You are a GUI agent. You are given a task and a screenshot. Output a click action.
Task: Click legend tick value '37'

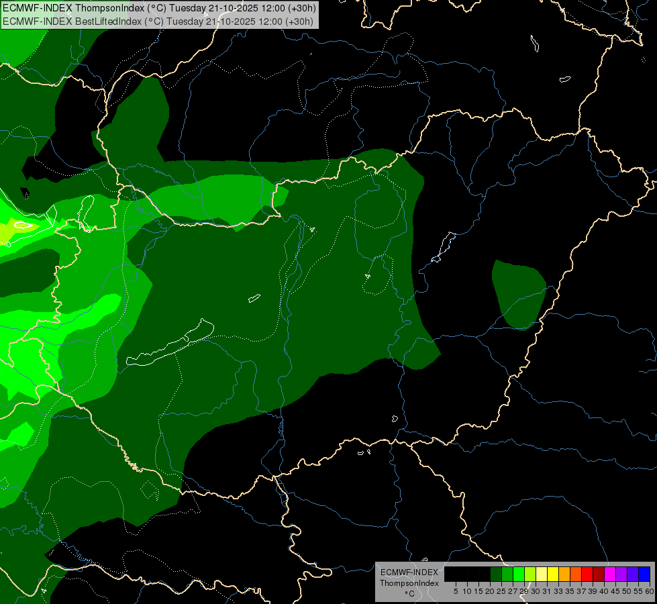click(x=581, y=591)
